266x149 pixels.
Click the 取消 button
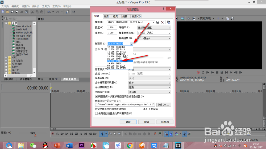(147, 122)
